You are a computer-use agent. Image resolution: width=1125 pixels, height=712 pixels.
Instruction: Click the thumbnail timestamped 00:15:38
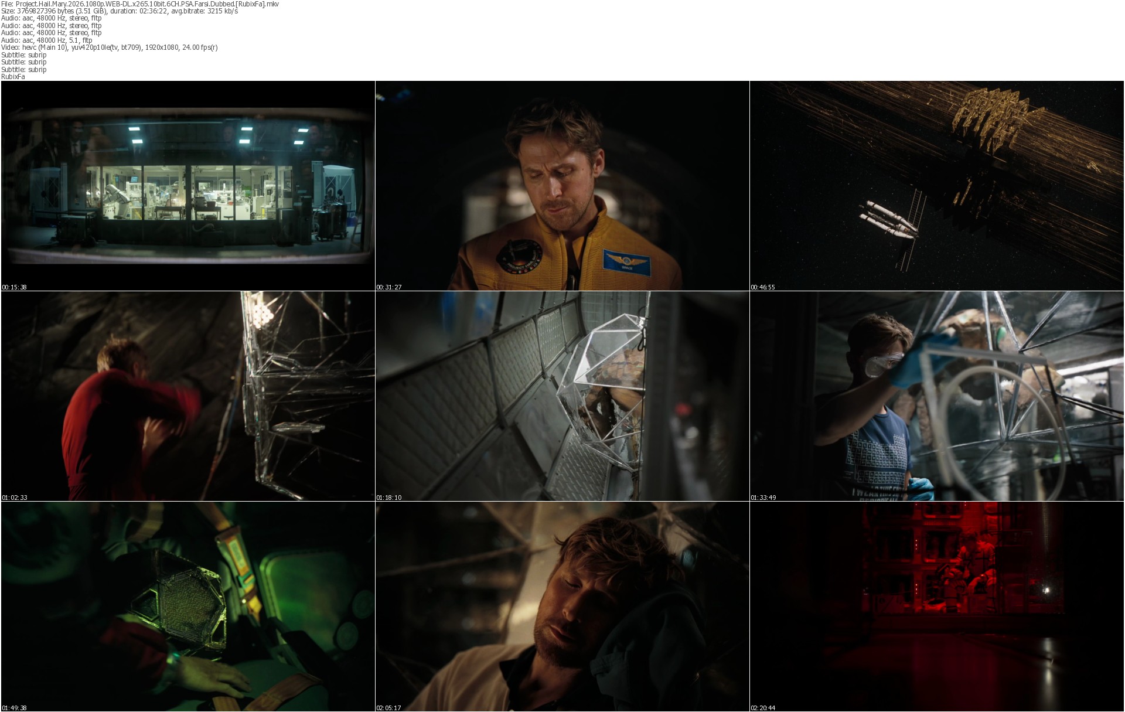click(x=187, y=186)
